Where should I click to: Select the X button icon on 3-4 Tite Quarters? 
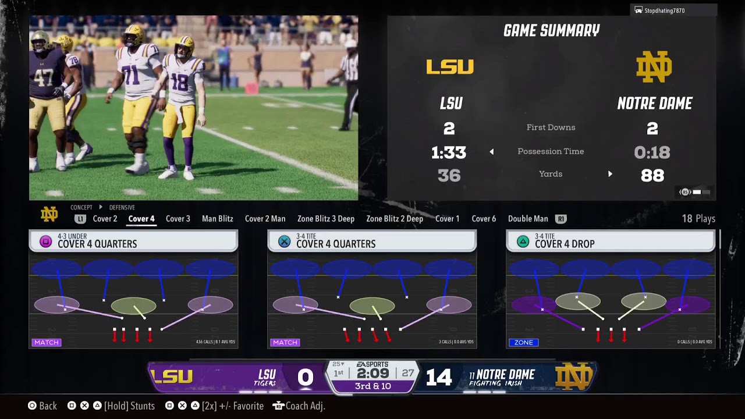click(x=284, y=242)
